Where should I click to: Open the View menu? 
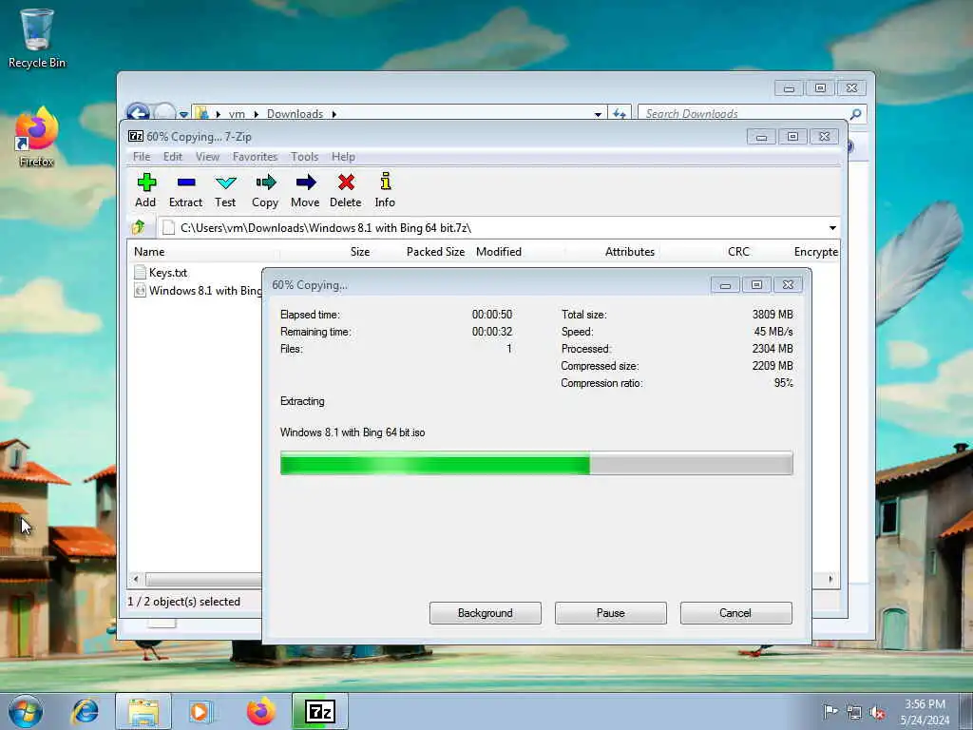pyautogui.click(x=207, y=157)
